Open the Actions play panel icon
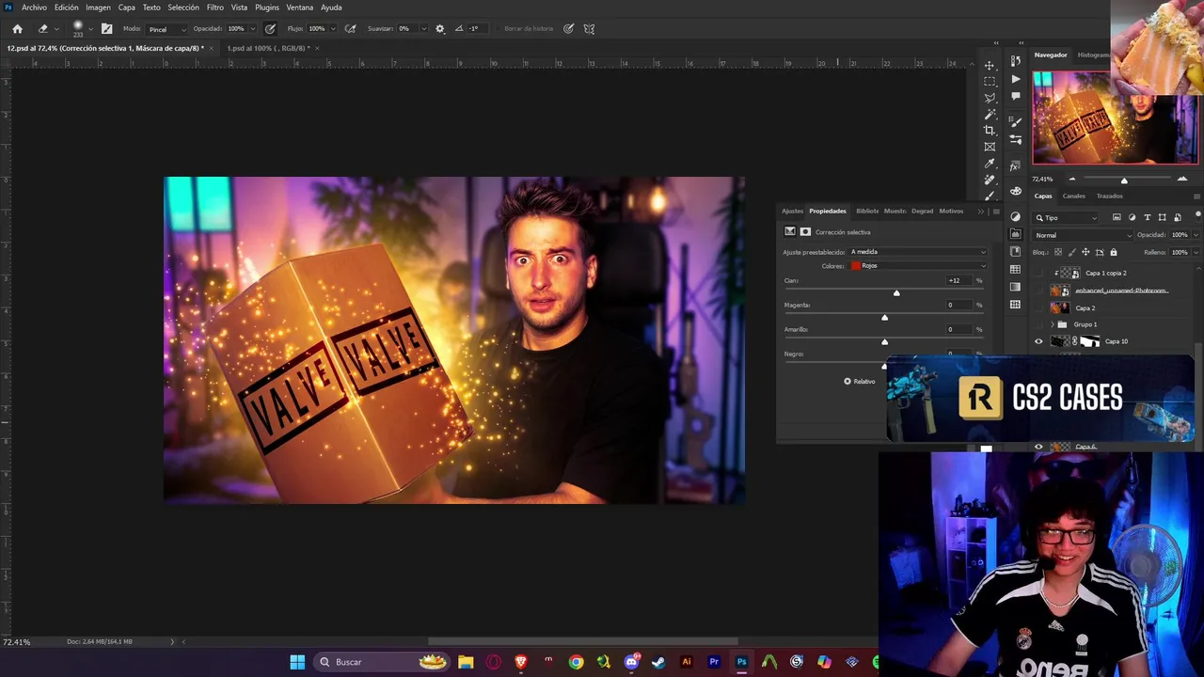The width and height of the screenshot is (1204, 677). click(x=1015, y=79)
